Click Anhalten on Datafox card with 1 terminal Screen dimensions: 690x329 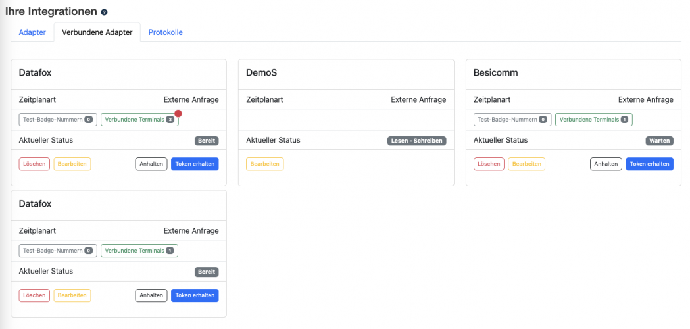point(151,295)
